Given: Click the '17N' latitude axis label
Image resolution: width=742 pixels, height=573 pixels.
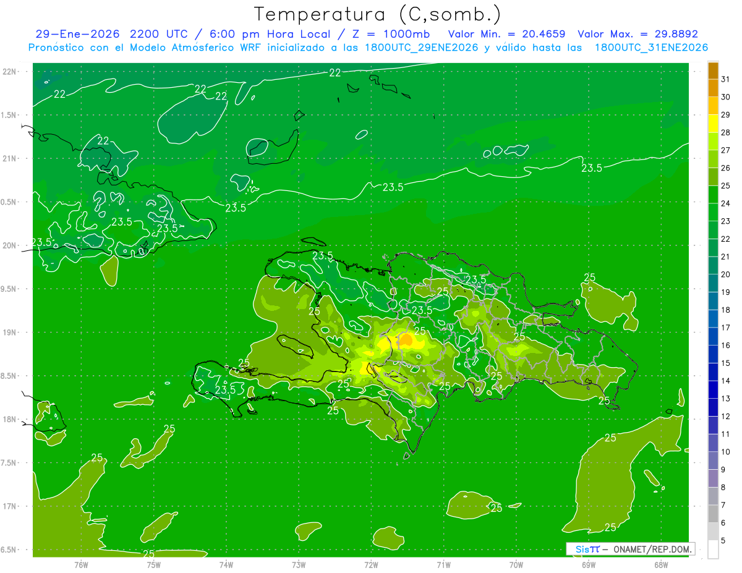Looking at the screenshot, I should pyautogui.click(x=10, y=506).
